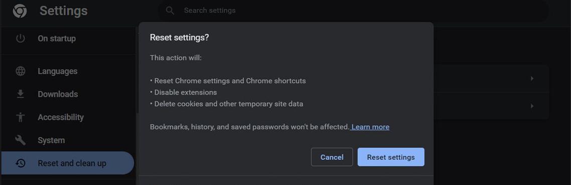
Task: Expand the second settings row chevron arrow
Action: click(532, 106)
